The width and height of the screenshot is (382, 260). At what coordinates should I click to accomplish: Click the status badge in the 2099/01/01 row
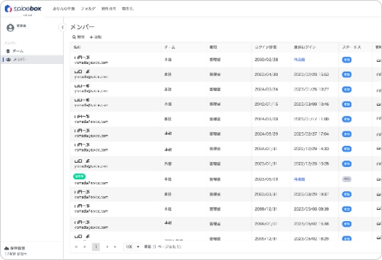pyautogui.click(x=347, y=224)
